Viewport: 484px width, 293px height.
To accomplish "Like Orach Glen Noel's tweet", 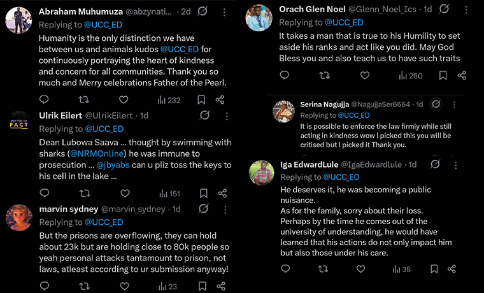I will tap(365, 75).
